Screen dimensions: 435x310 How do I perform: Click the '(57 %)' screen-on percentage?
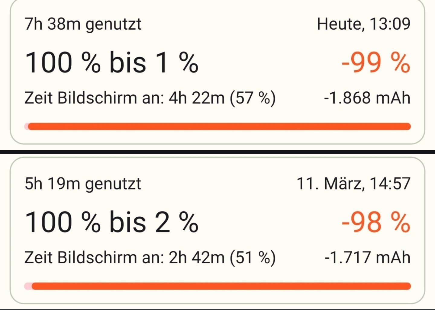(x=253, y=98)
